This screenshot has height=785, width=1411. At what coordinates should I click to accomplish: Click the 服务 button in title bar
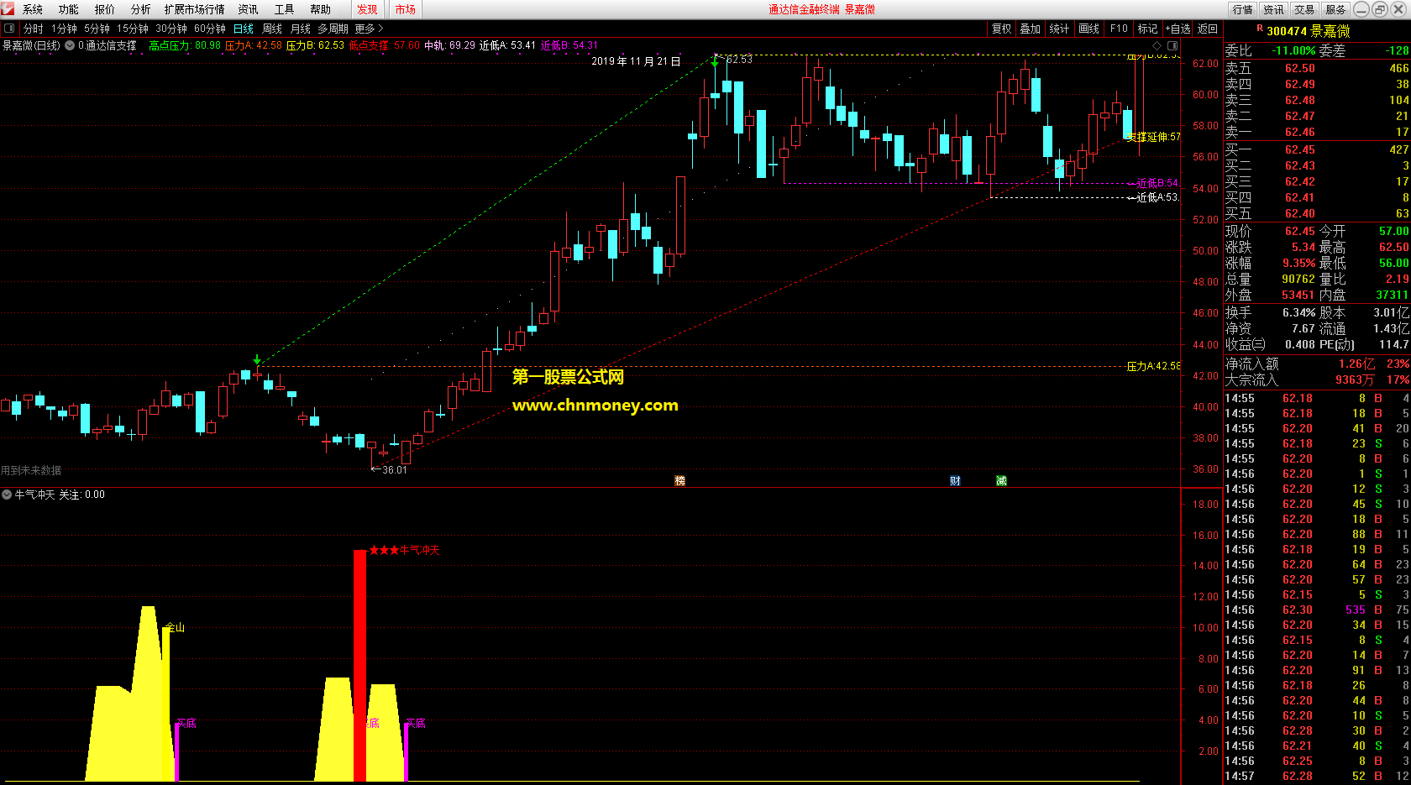(x=1335, y=9)
